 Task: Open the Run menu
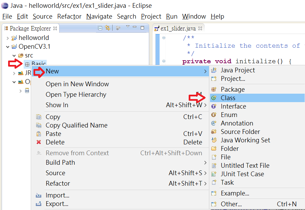pyautogui.click(x=171, y=17)
